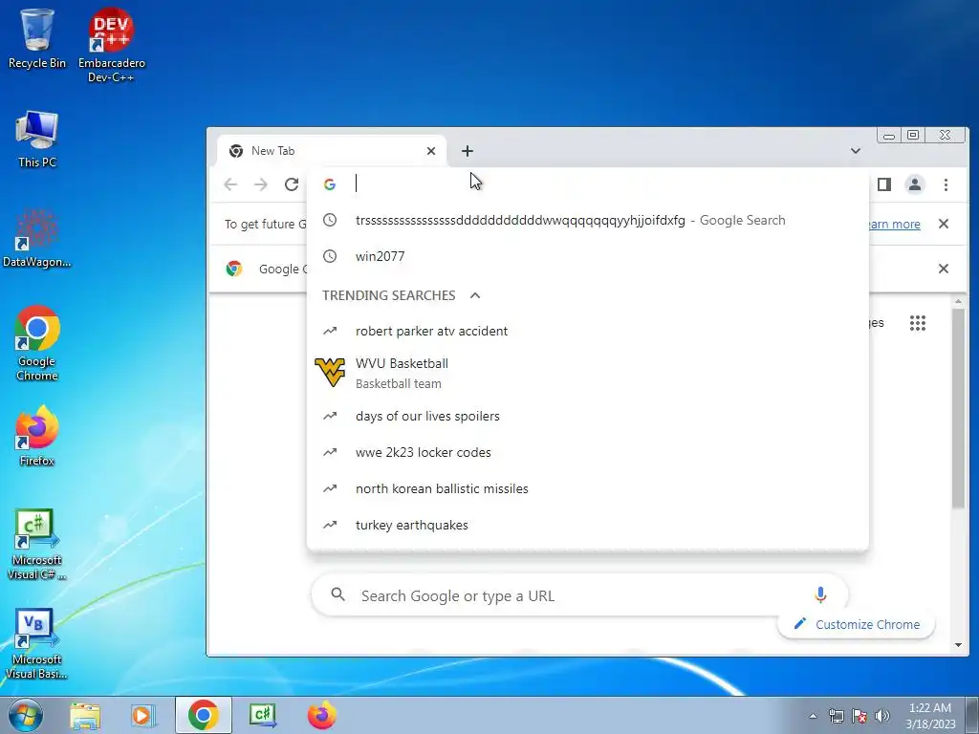Select the Embarcadero Dev-C++ desktop shortcut
This screenshot has width=979, height=734.
pos(111,45)
